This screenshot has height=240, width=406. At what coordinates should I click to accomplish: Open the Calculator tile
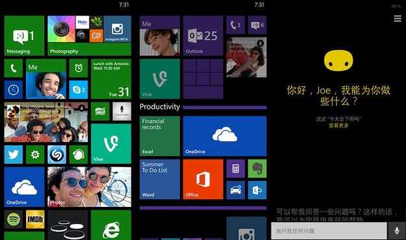click(236, 169)
